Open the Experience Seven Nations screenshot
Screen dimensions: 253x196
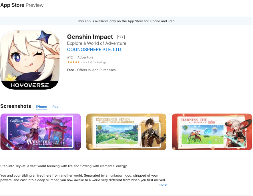(x=126, y=132)
